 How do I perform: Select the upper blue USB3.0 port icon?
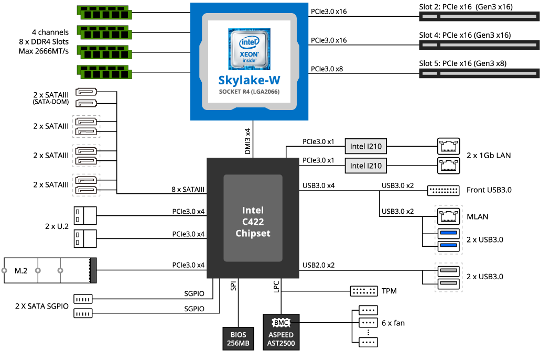(x=448, y=234)
